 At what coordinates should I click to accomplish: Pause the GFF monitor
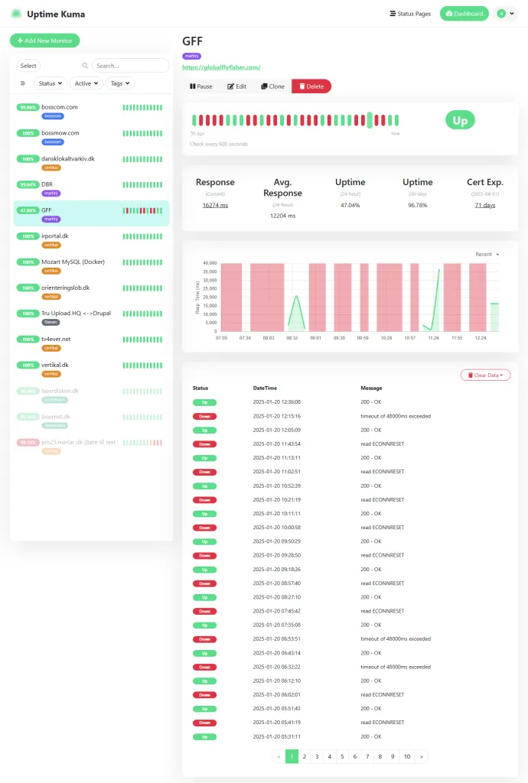(200, 86)
